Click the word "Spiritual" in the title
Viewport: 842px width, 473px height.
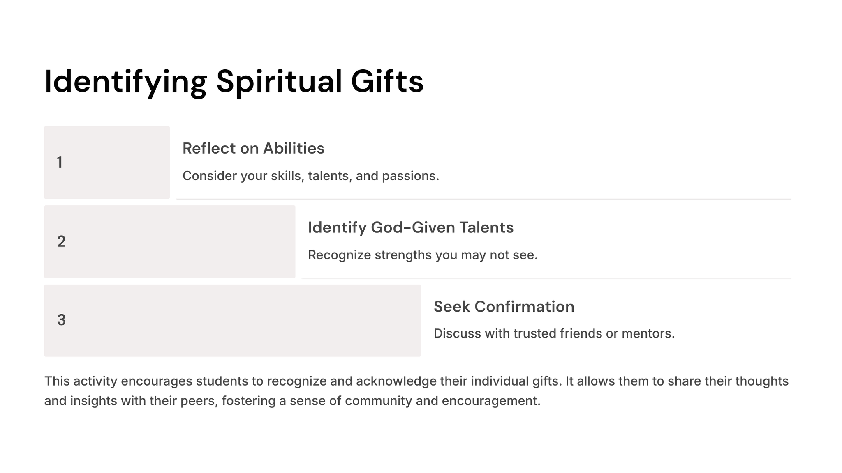pyautogui.click(x=279, y=81)
